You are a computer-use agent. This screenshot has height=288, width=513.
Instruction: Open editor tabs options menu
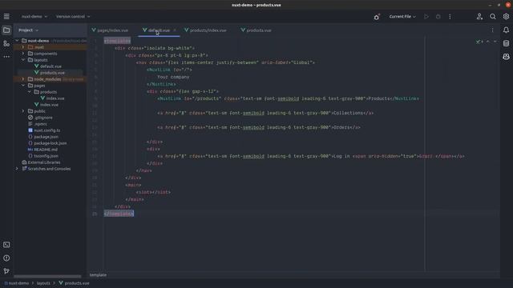tap(492, 30)
